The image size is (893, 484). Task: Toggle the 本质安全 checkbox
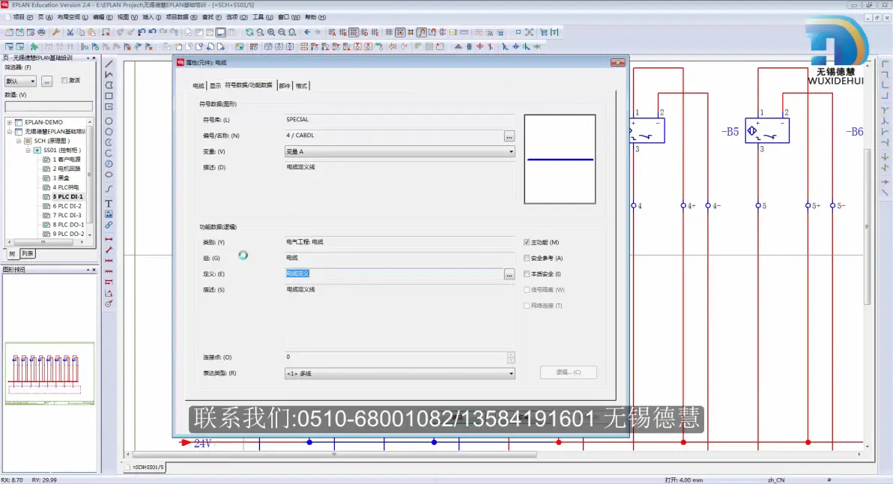527,274
